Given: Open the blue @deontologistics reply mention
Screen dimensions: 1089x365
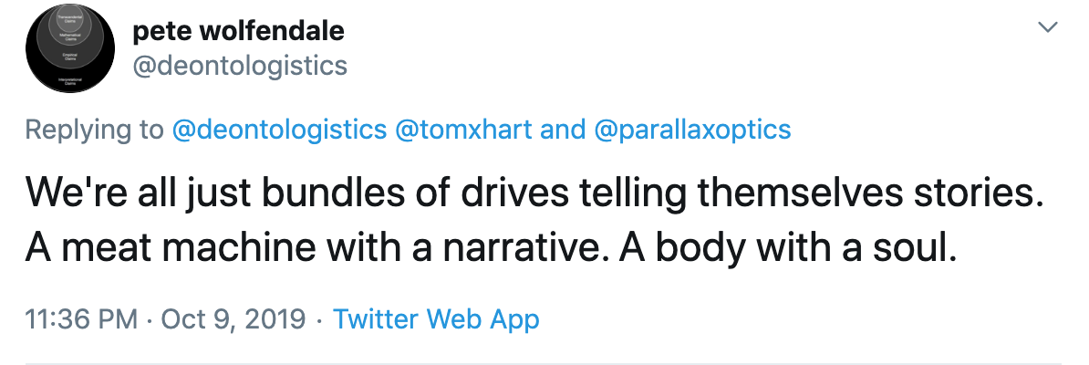Looking at the screenshot, I should click(x=280, y=130).
